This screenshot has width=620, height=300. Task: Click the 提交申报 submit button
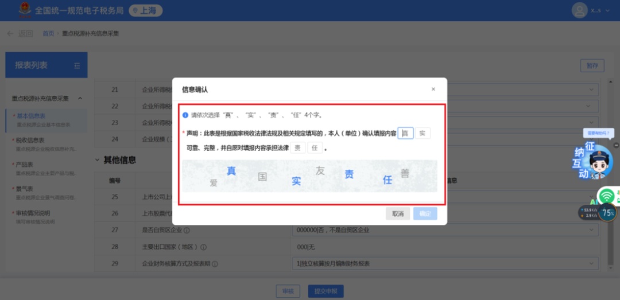click(326, 291)
